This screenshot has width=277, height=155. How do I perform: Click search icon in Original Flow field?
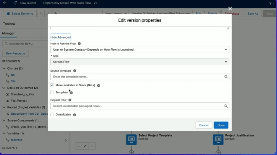pos(226,106)
